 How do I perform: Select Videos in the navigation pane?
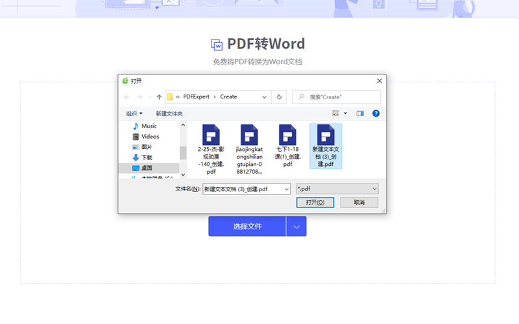pos(150,136)
